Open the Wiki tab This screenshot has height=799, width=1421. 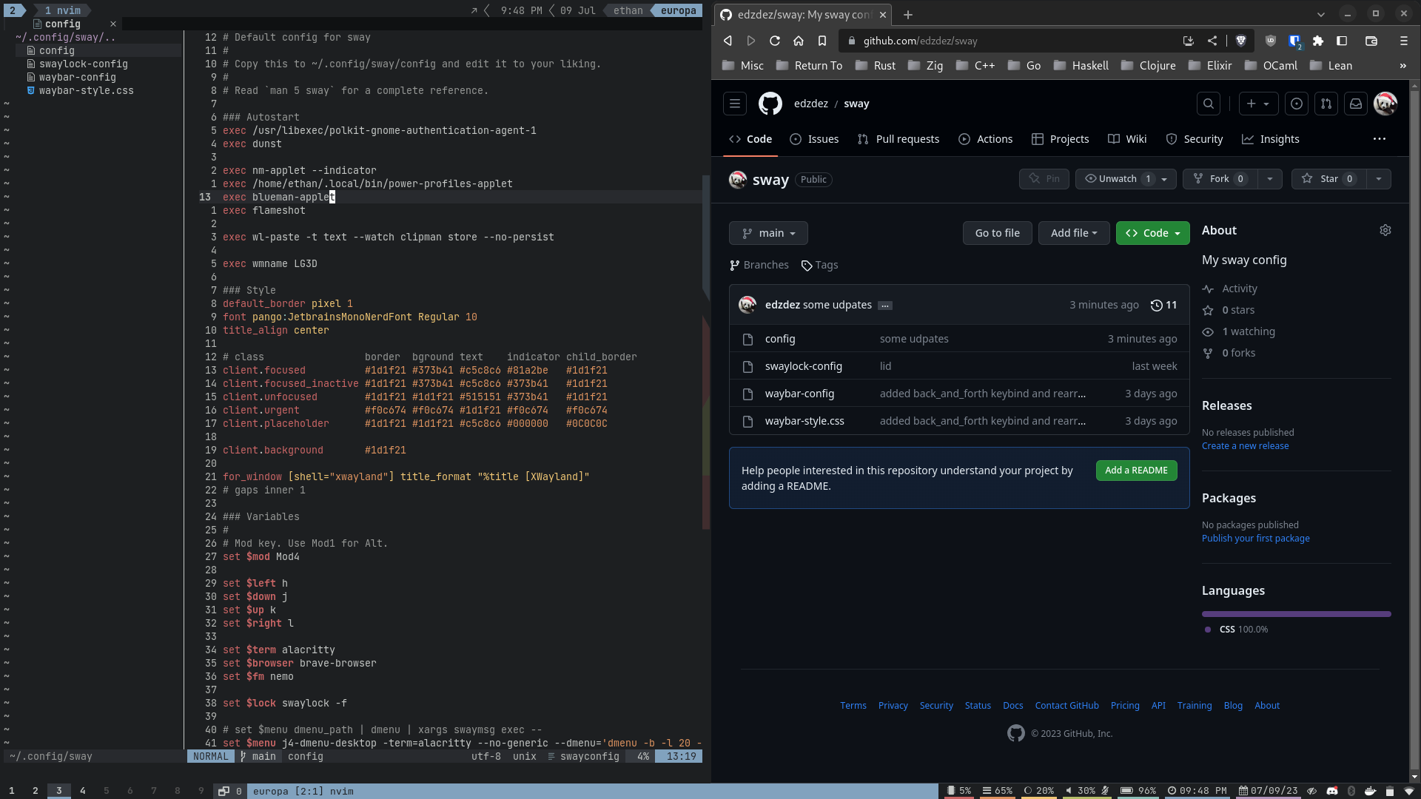click(x=1127, y=139)
